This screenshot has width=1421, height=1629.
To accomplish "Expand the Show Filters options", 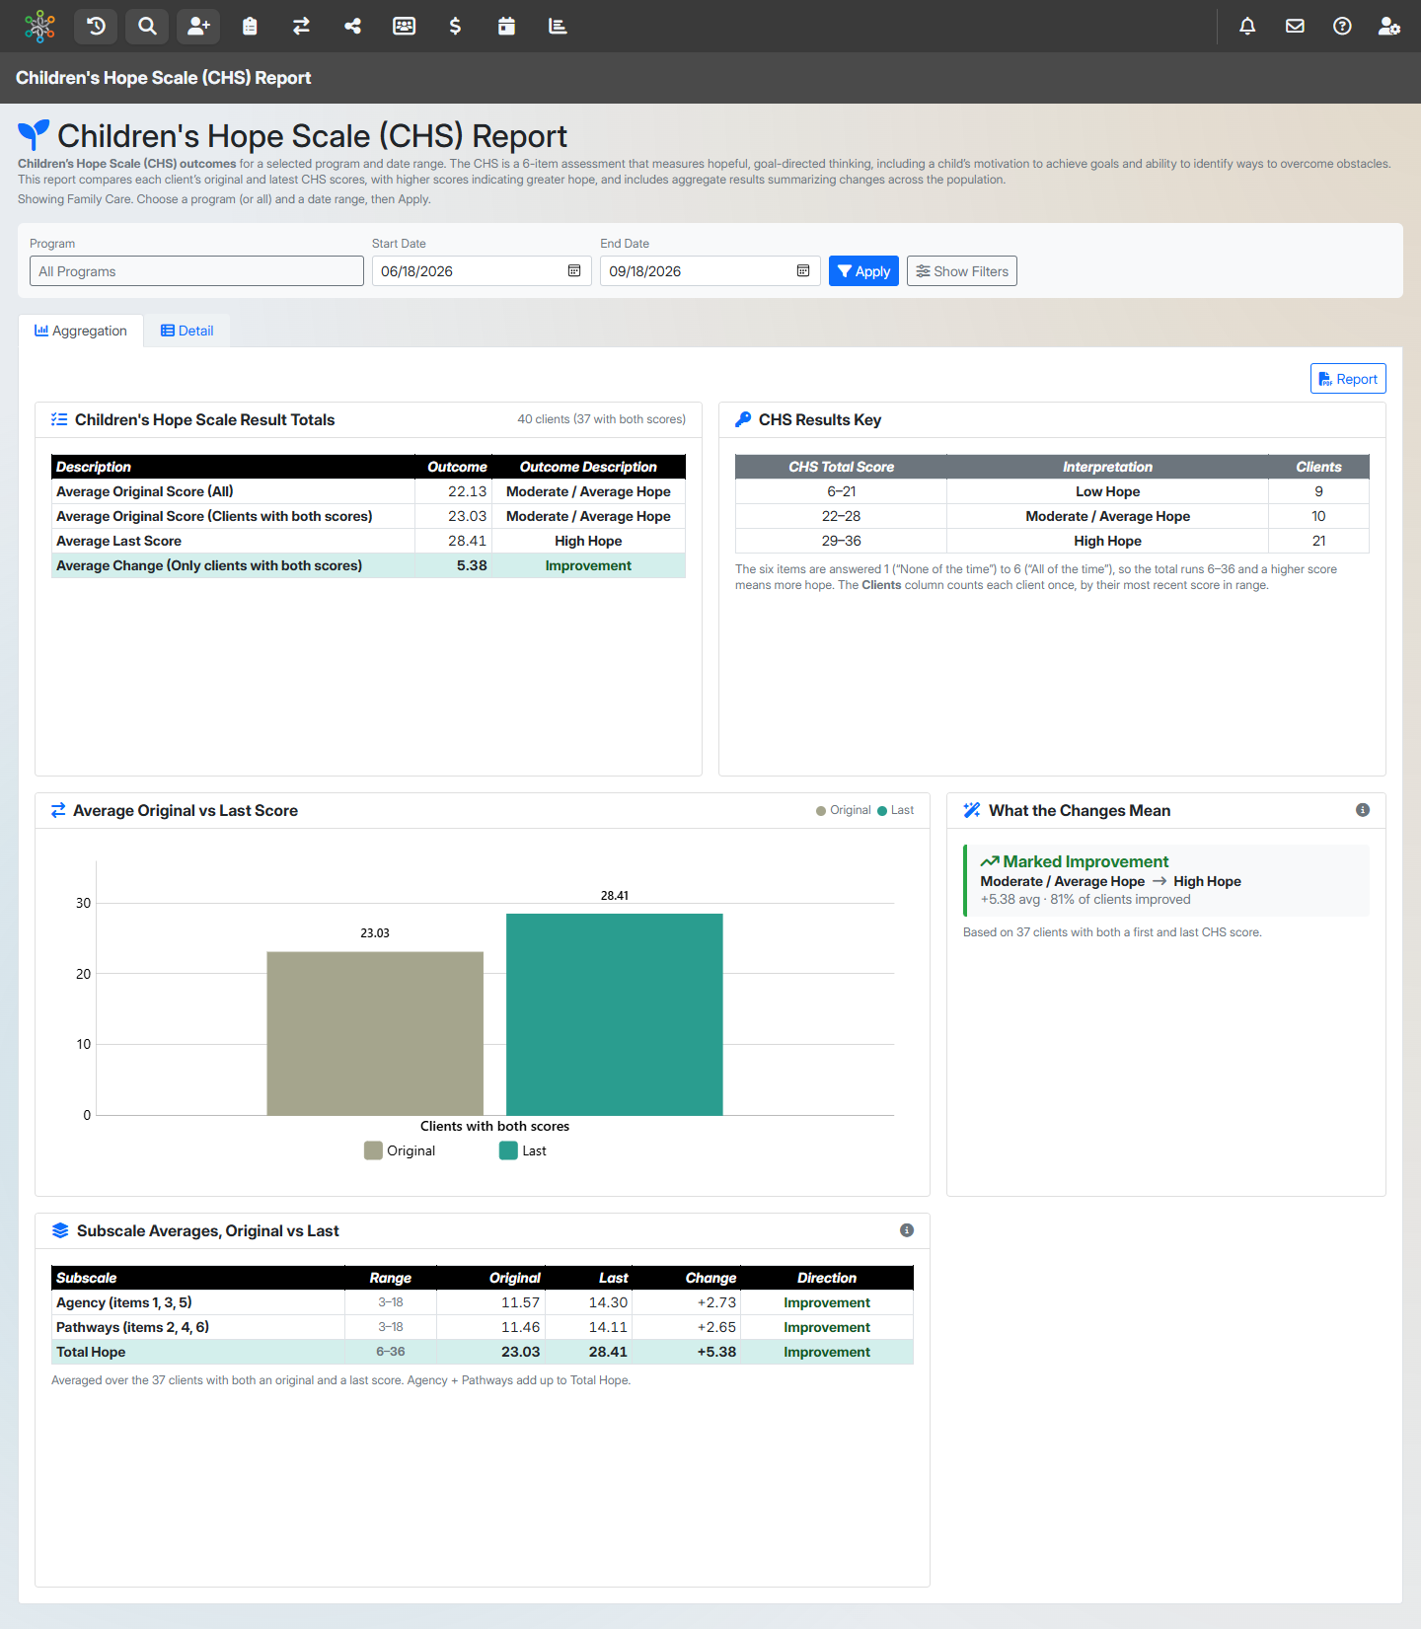I will point(962,271).
